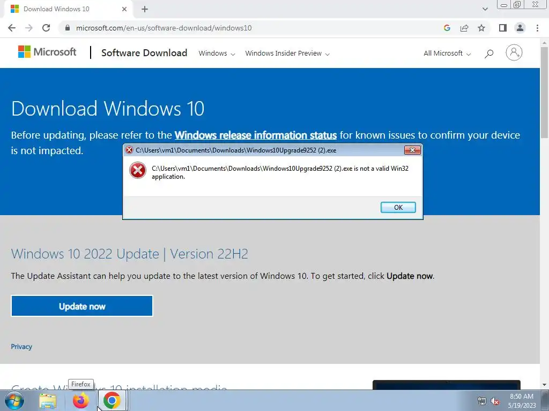Open the Privacy link

coord(21,346)
